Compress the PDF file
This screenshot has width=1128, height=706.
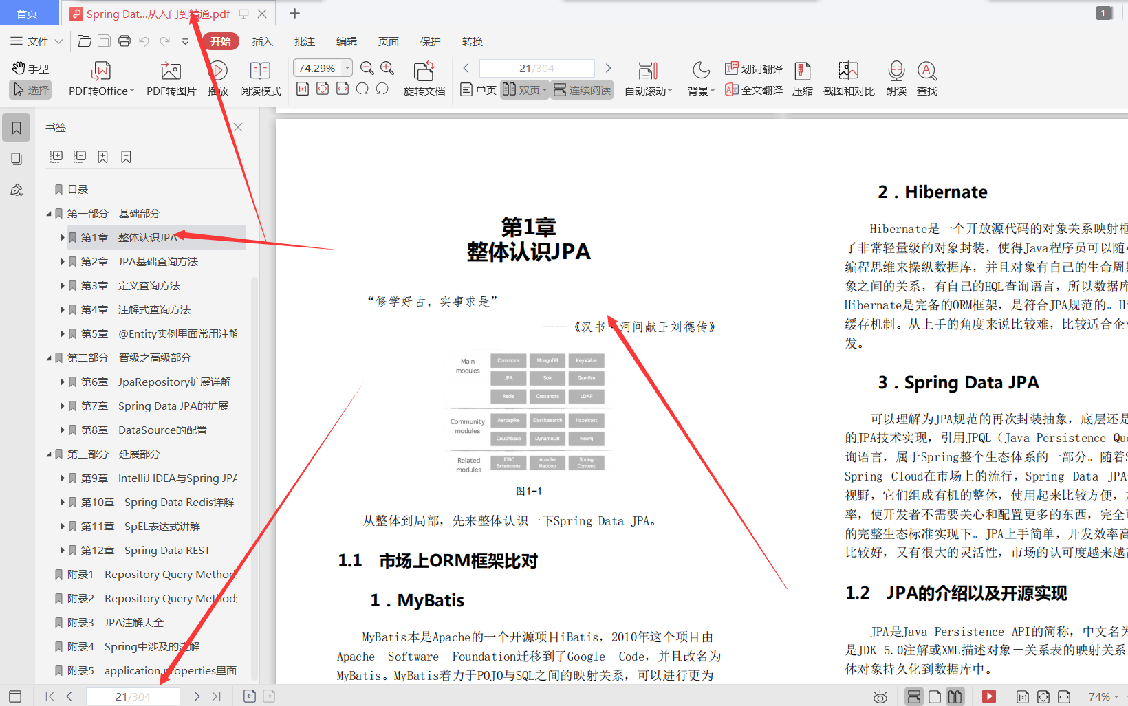coord(803,79)
